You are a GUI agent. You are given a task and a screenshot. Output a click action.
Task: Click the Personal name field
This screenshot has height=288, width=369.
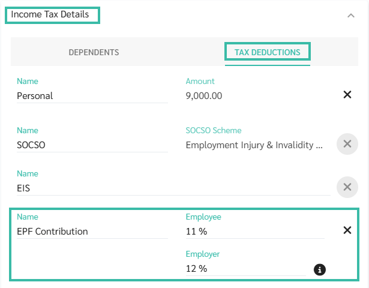92,95
